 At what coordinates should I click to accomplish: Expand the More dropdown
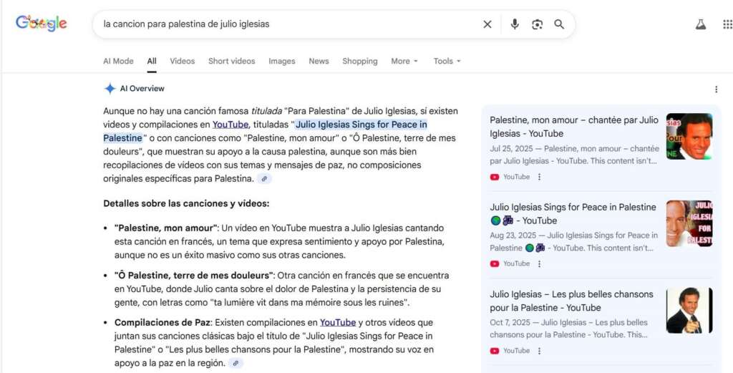click(x=405, y=62)
